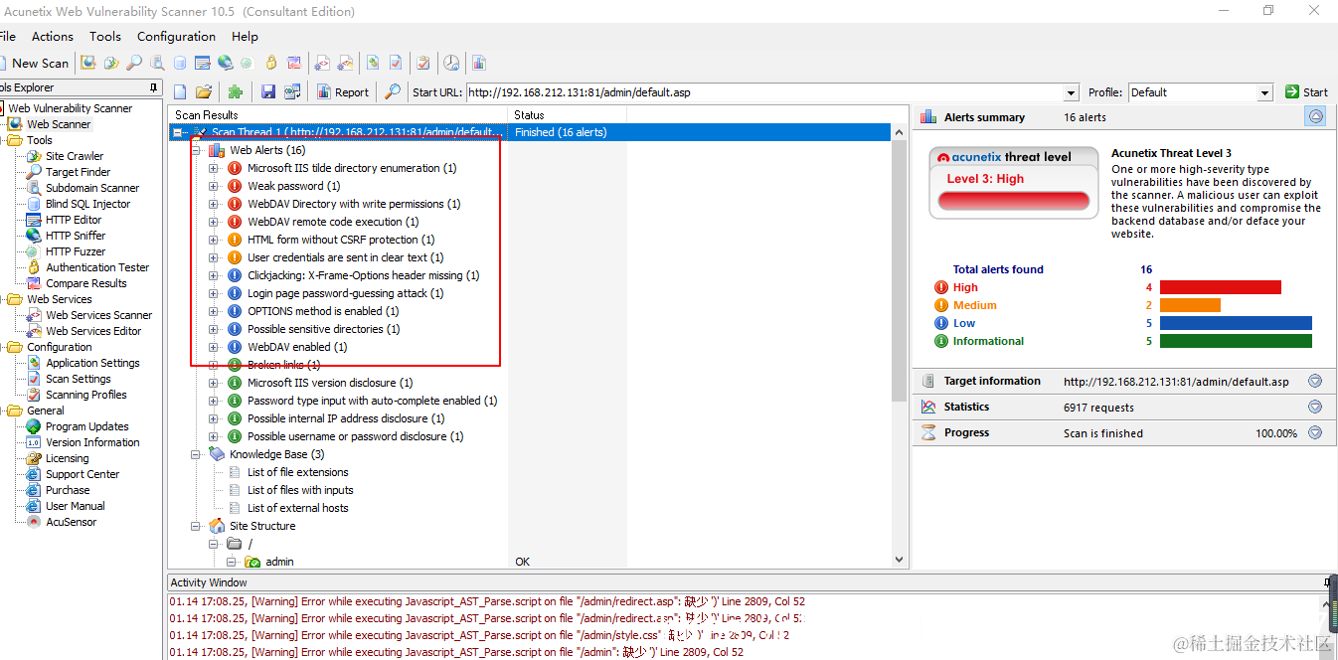The image size is (1338, 660).
Task: Expand WebDAV remote code execution alert
Action: click(x=214, y=222)
